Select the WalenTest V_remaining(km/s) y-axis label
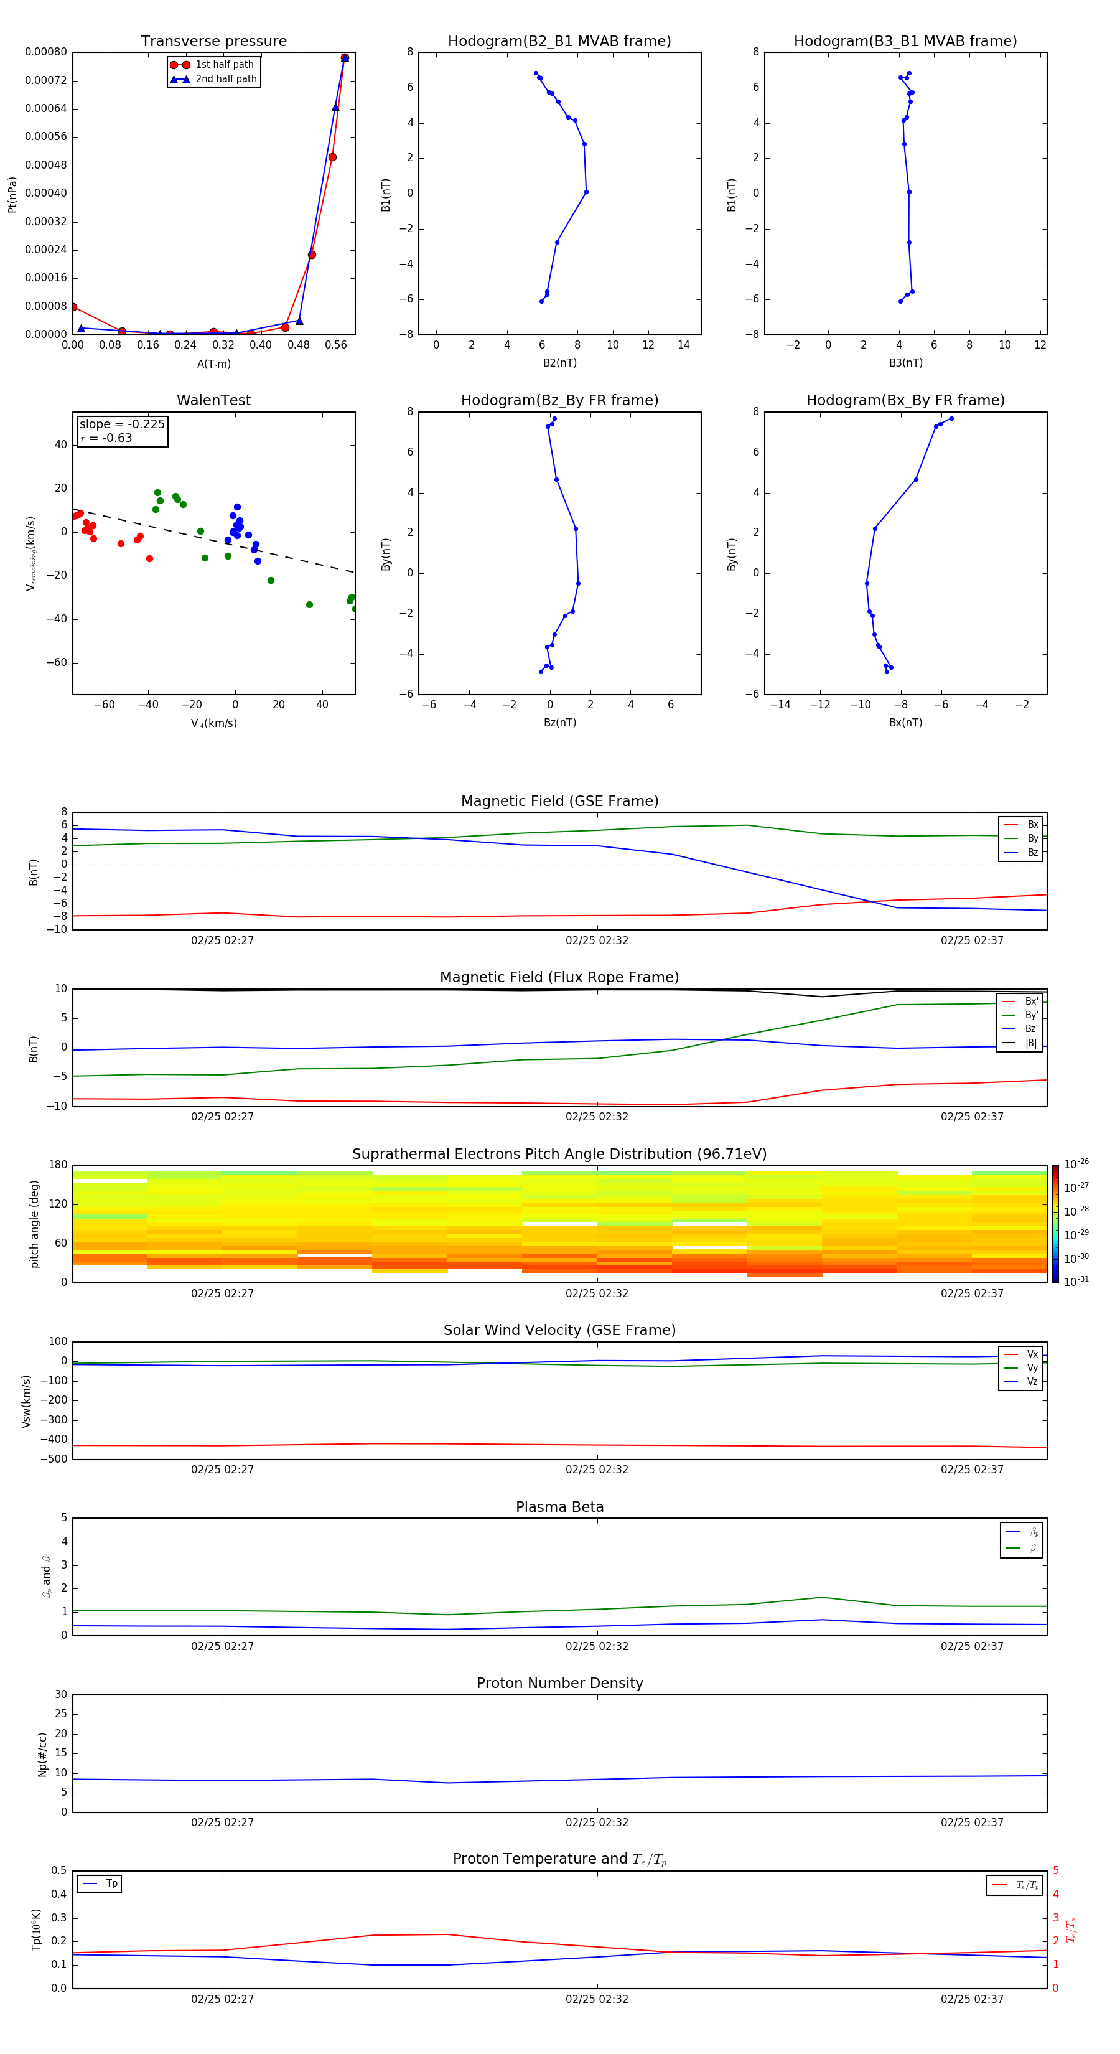 pos(30,553)
